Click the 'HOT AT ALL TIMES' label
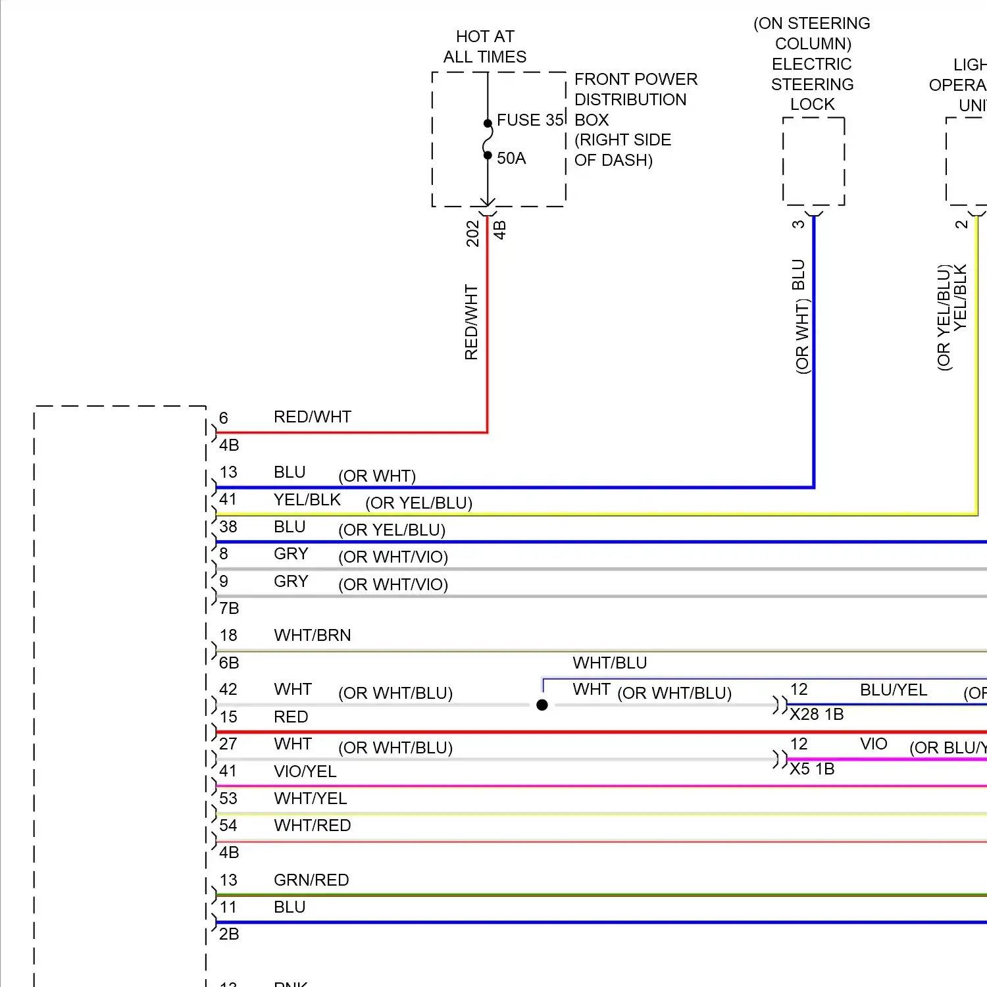 point(485,47)
